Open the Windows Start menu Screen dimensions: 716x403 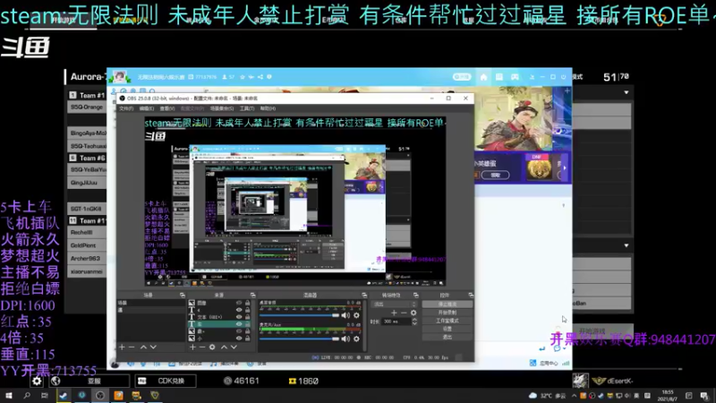[x=9, y=396]
